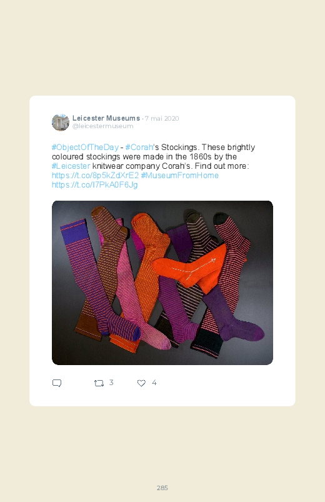
Task: Like the tweet with the heart icon
Action: (x=141, y=383)
